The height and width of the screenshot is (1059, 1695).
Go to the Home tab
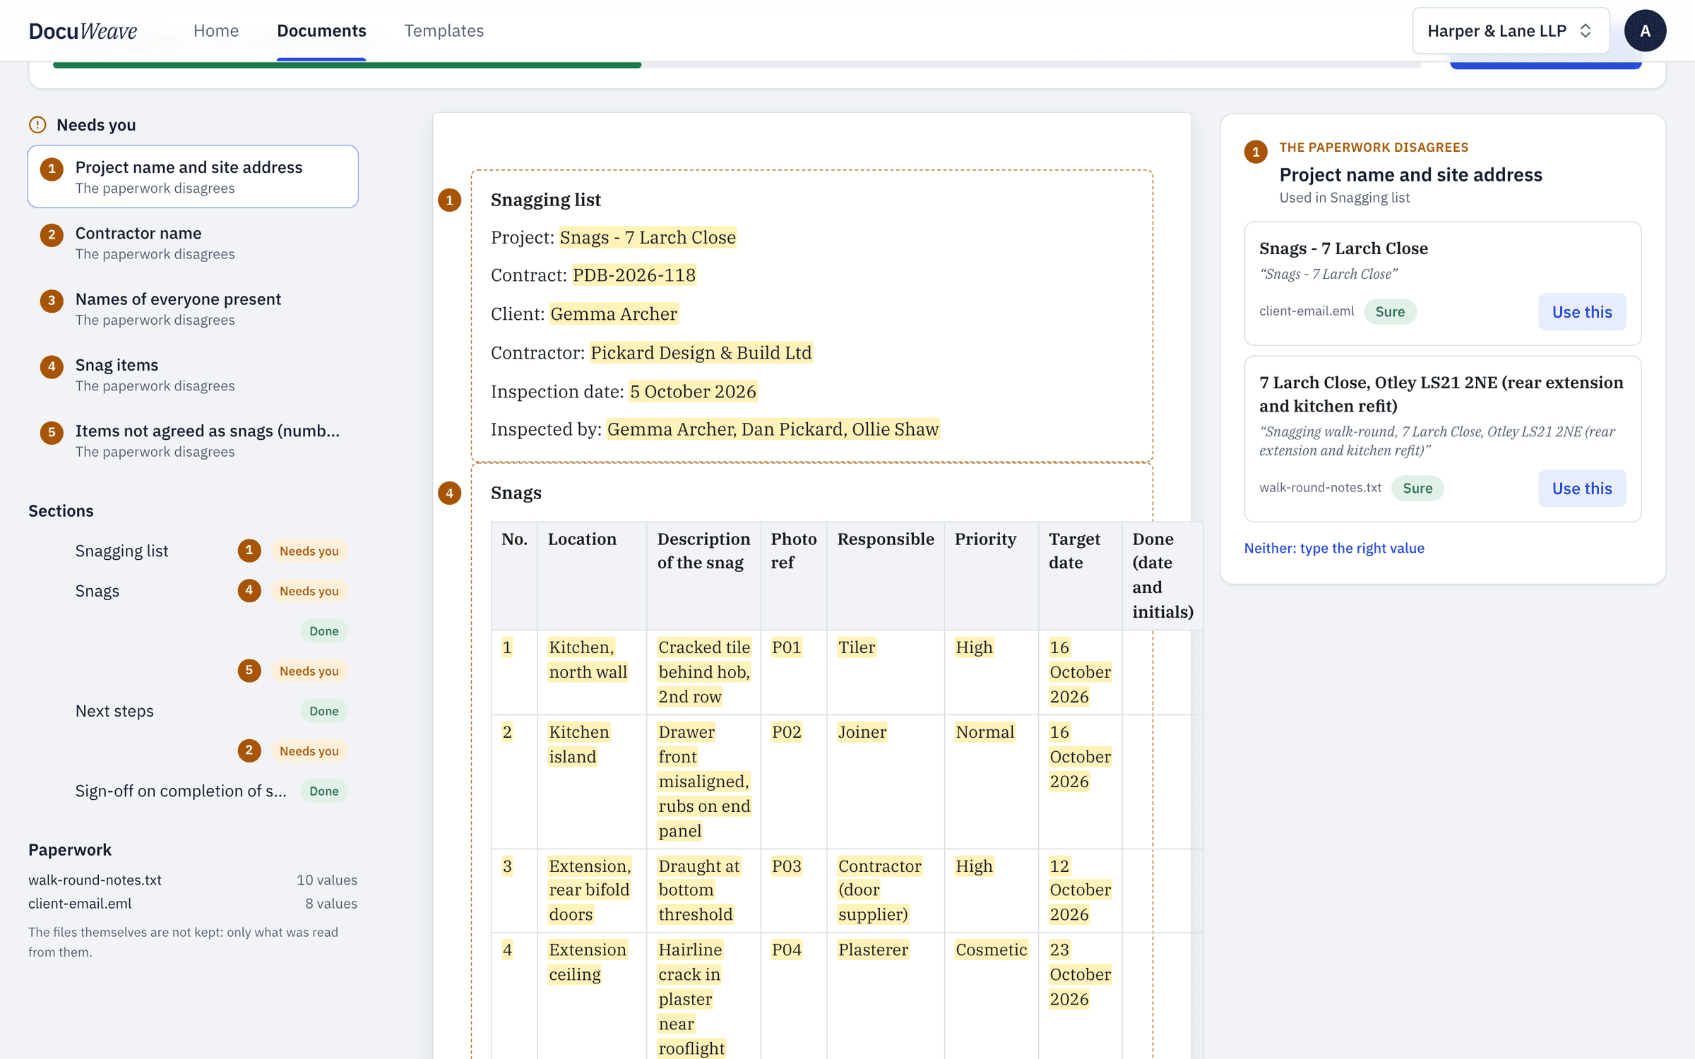[x=216, y=30]
